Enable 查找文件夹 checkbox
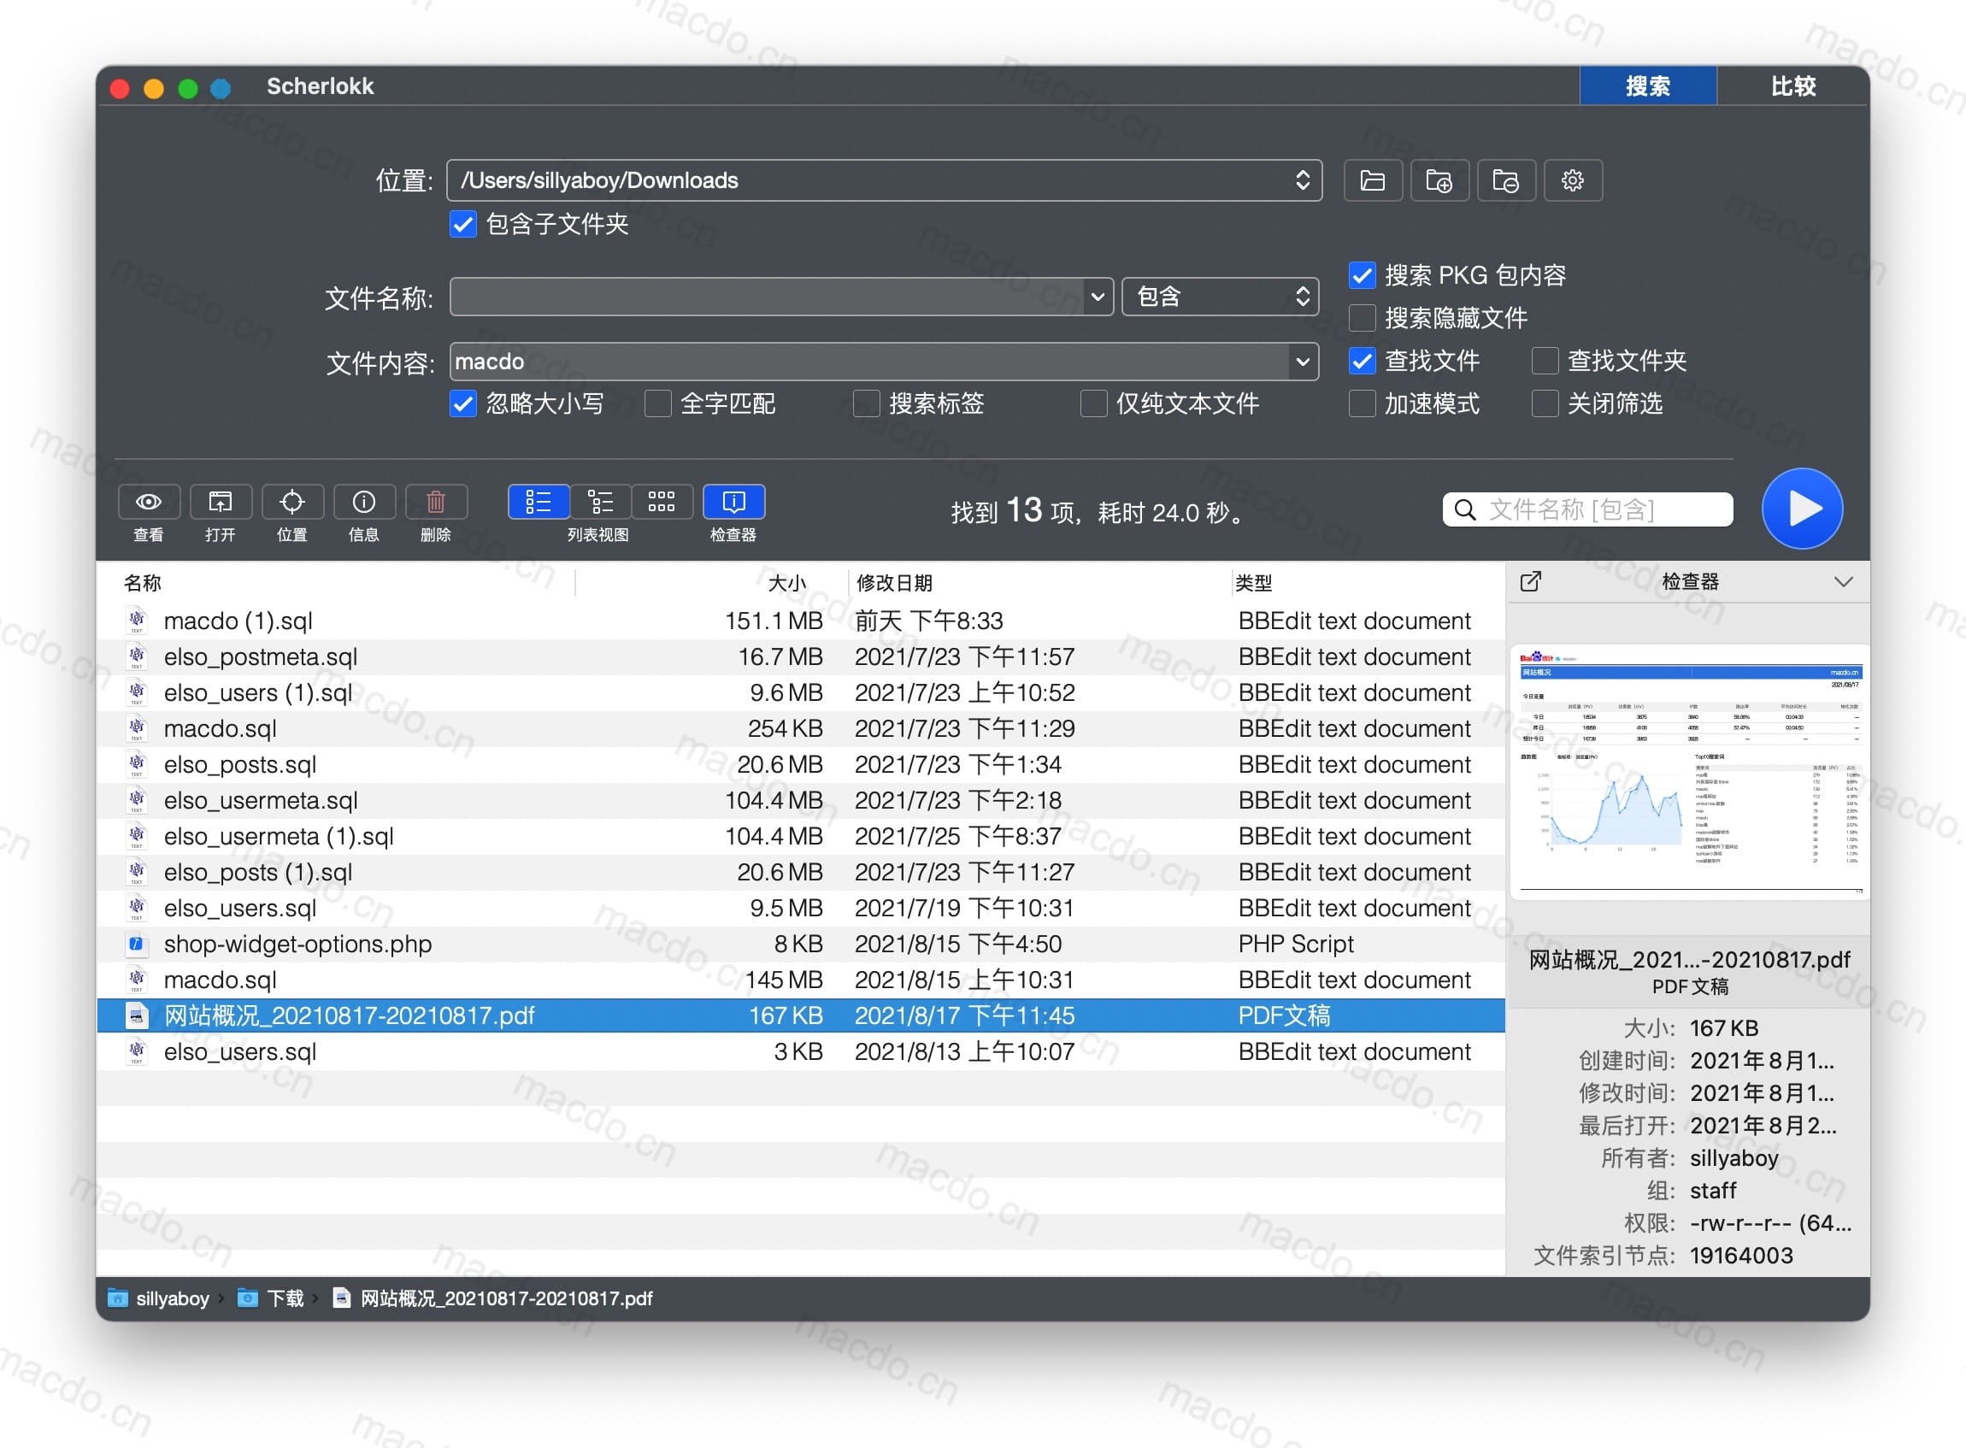Screen dimensions: 1966x1448 pyautogui.click(x=1545, y=360)
